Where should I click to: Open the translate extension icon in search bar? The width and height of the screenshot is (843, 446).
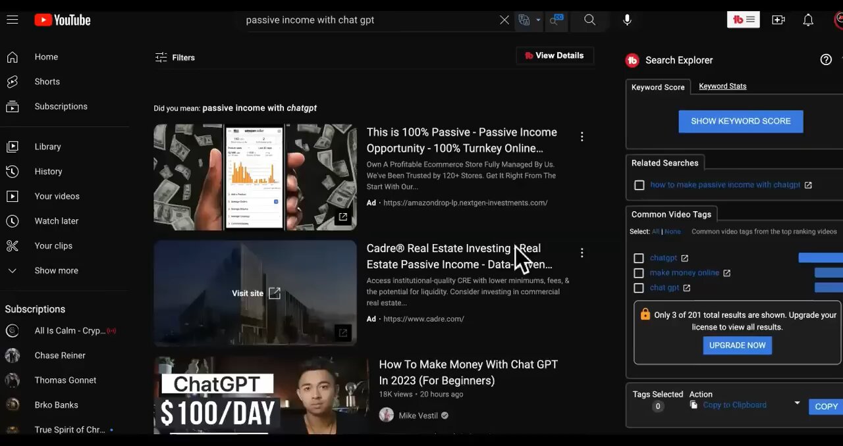pyautogui.click(x=524, y=20)
